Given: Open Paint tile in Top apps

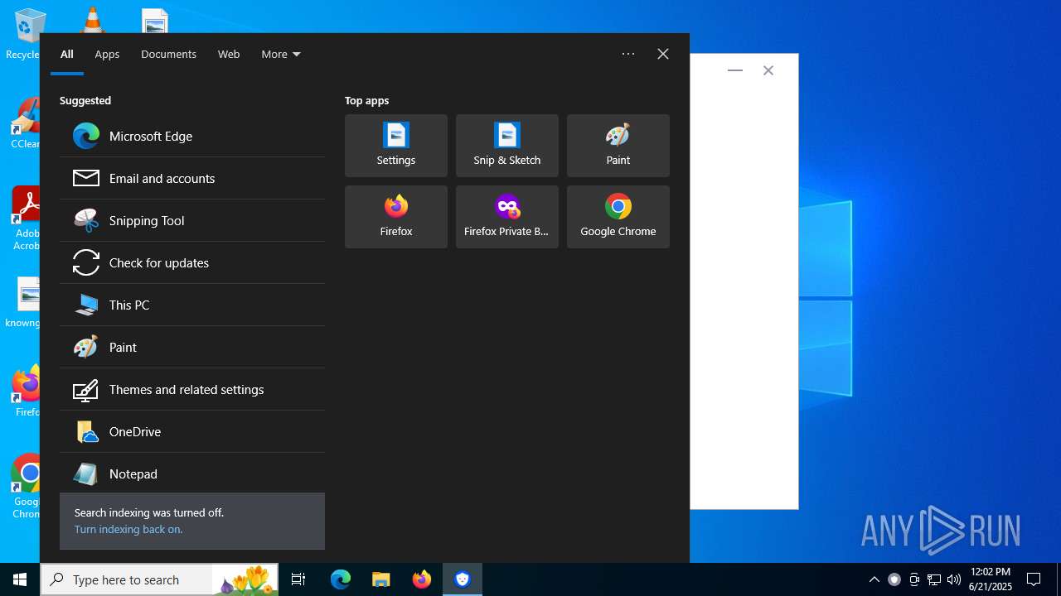Looking at the screenshot, I should pyautogui.click(x=618, y=146).
